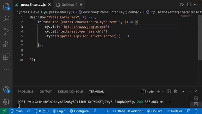Synchronize changes with sync icon
Image resolution: width=202 pixels, height=114 pixels.
coord(29,111)
